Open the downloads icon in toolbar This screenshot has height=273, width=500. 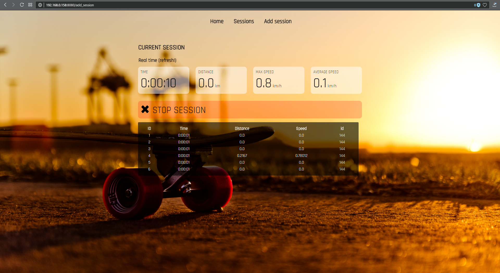[494, 5]
